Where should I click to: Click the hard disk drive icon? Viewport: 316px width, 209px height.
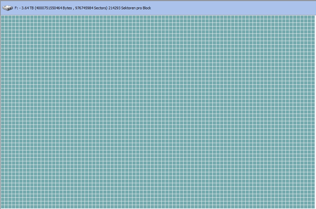7,8
